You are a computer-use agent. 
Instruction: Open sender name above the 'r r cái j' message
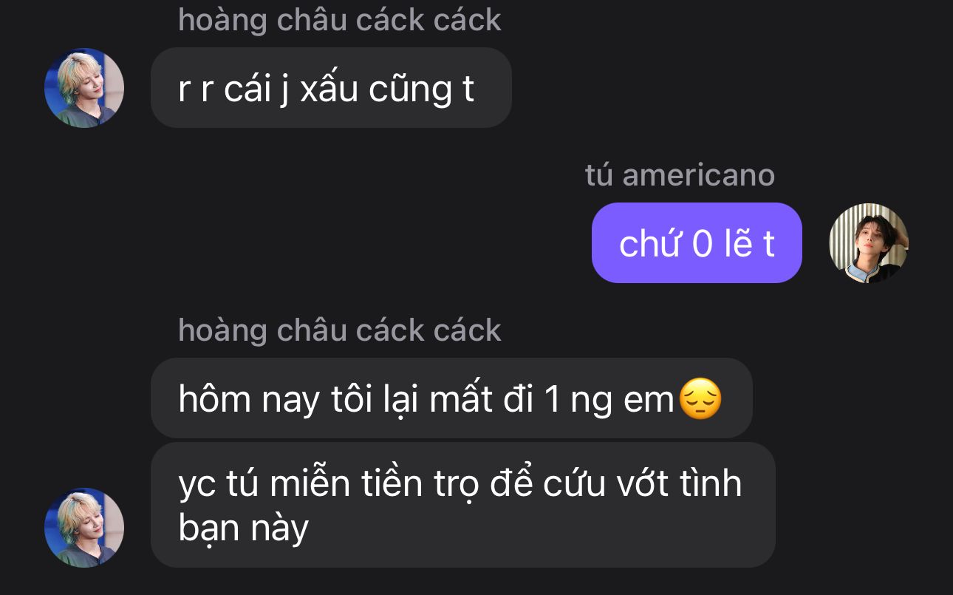click(340, 20)
